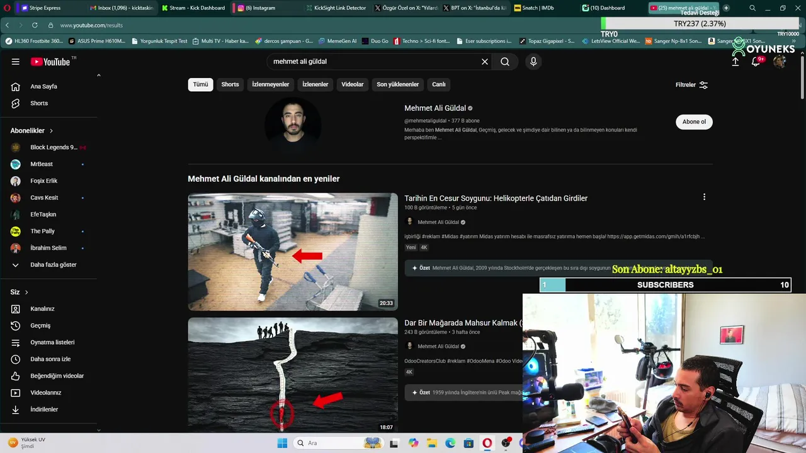Select the Canlı filter chip

439,84
